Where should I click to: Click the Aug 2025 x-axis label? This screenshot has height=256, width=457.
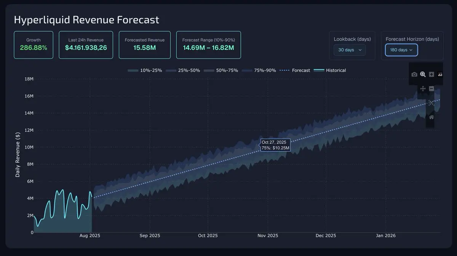coord(90,236)
